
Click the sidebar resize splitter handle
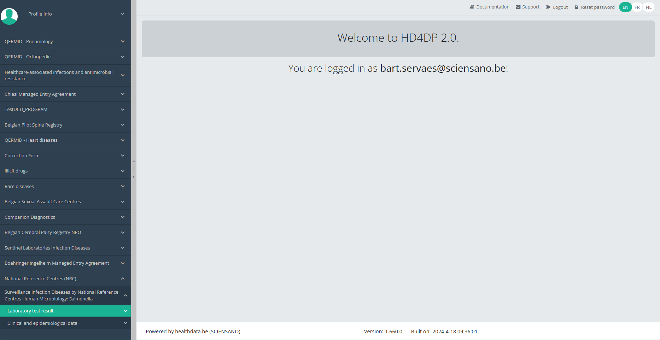click(134, 169)
